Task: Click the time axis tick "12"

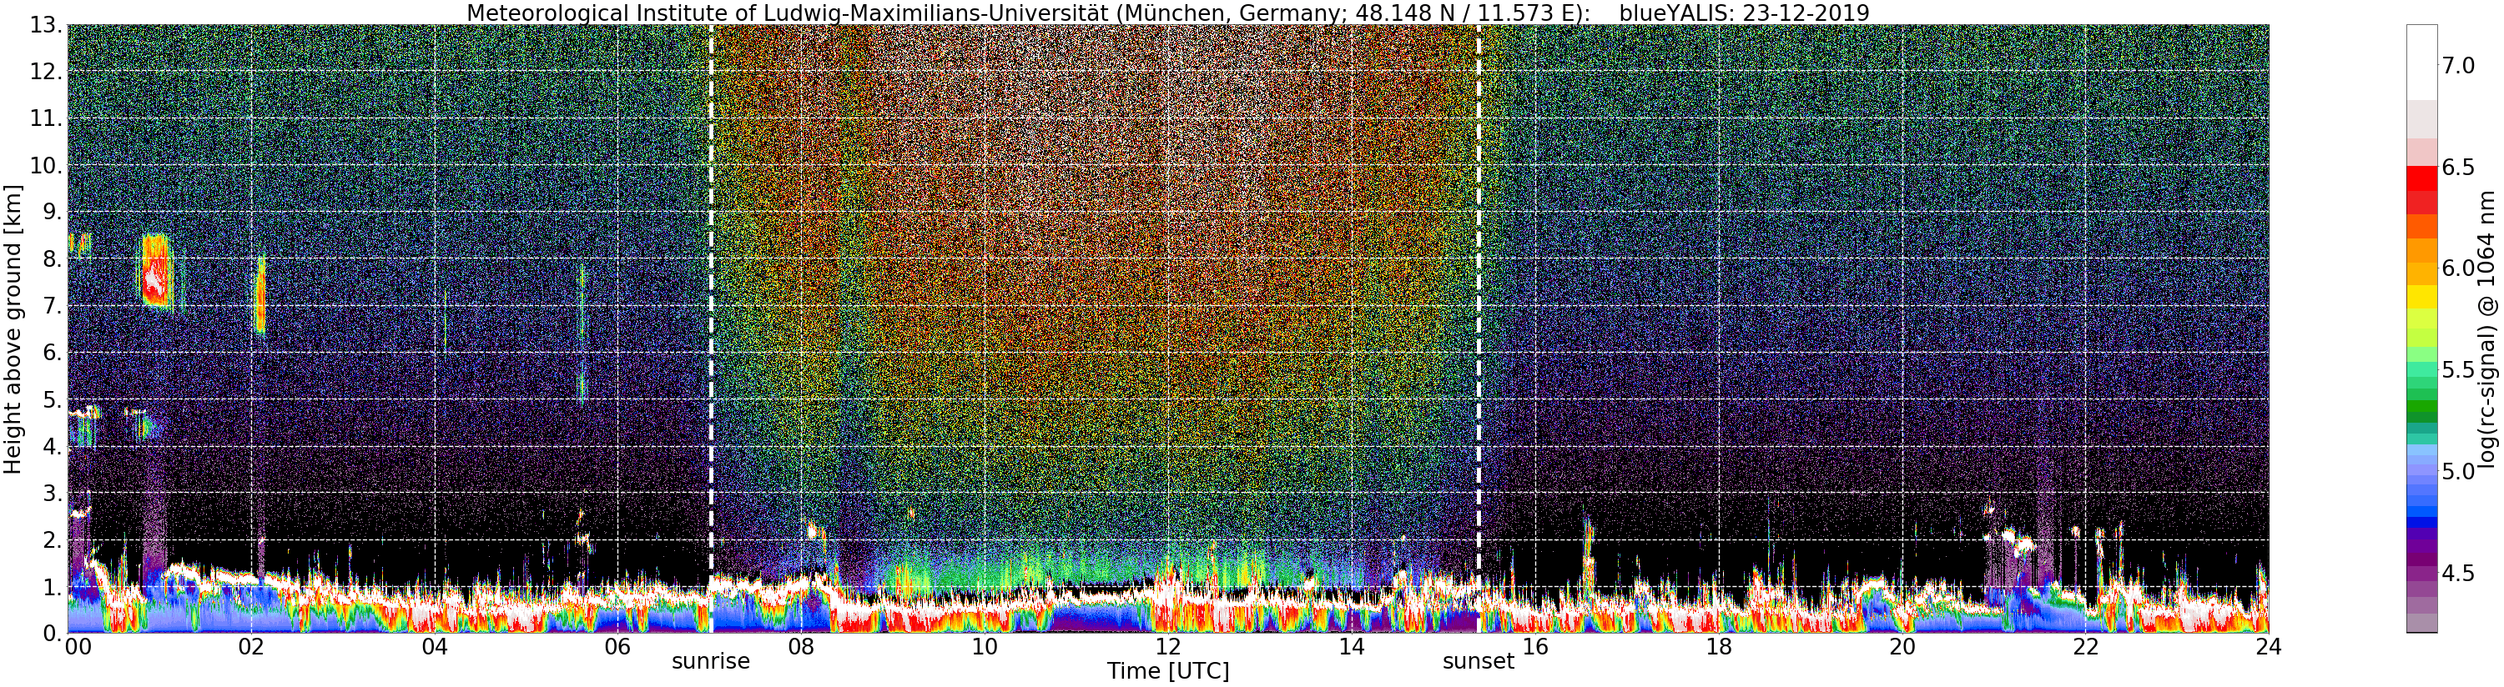Action: 1168,647
